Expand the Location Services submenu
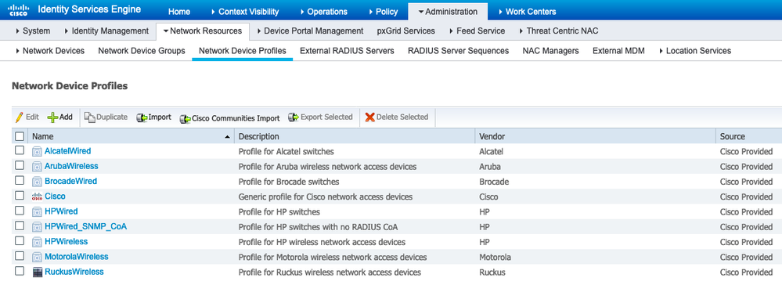The width and height of the screenshot is (782, 285). pos(695,51)
